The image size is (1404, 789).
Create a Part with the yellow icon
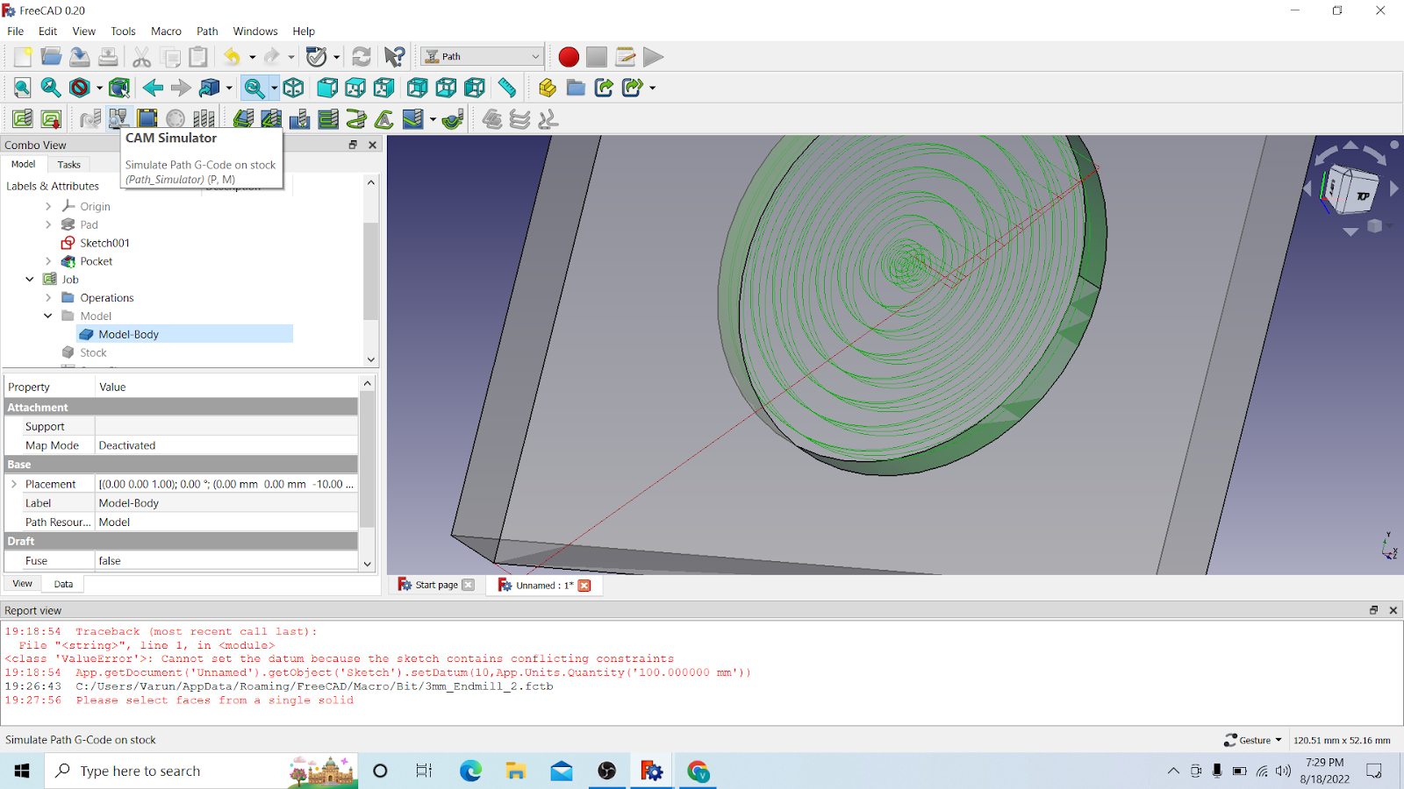(x=548, y=88)
